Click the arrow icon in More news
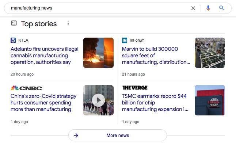 pyautogui.click(x=76, y=136)
